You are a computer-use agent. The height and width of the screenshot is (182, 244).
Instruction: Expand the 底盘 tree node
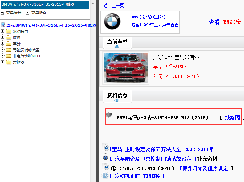[2, 37]
